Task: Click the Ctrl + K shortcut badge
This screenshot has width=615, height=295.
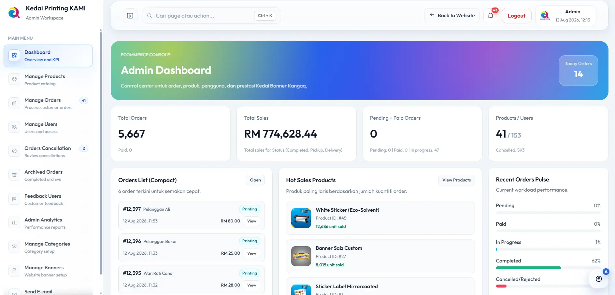Action: point(265,16)
